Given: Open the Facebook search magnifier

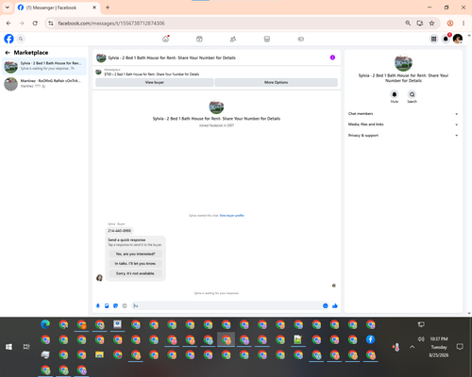Looking at the screenshot, I should pyautogui.click(x=21, y=39).
